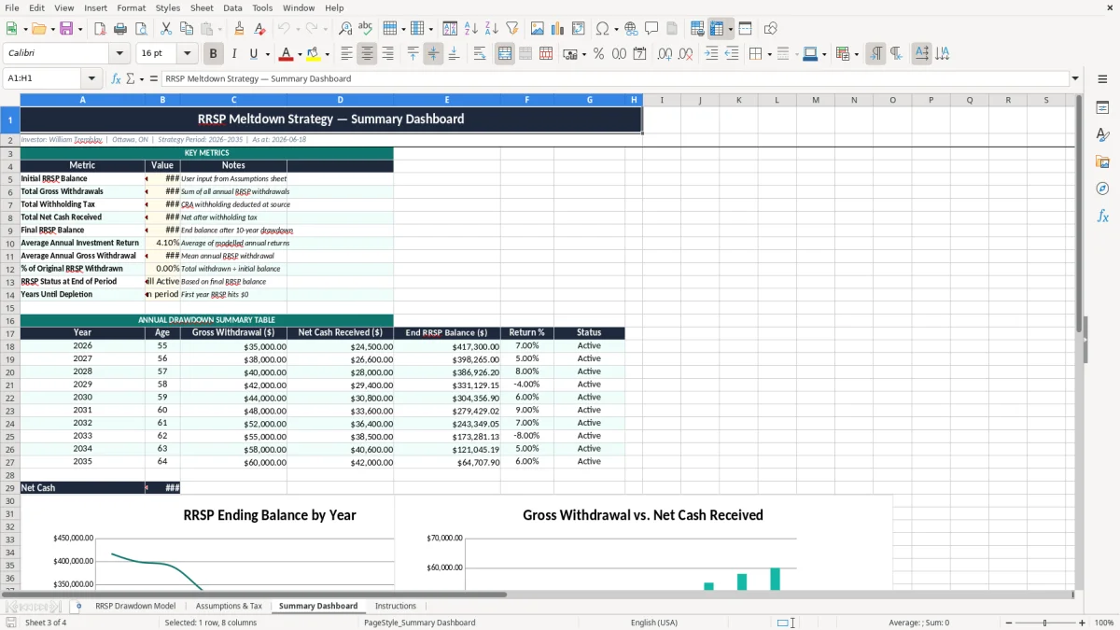The image size is (1120, 630).
Task: Click the Copy icon
Action: tap(186, 29)
